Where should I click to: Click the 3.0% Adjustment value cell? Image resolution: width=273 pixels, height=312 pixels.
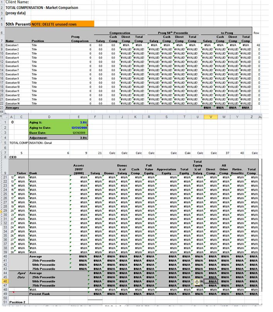[x=83, y=138]
